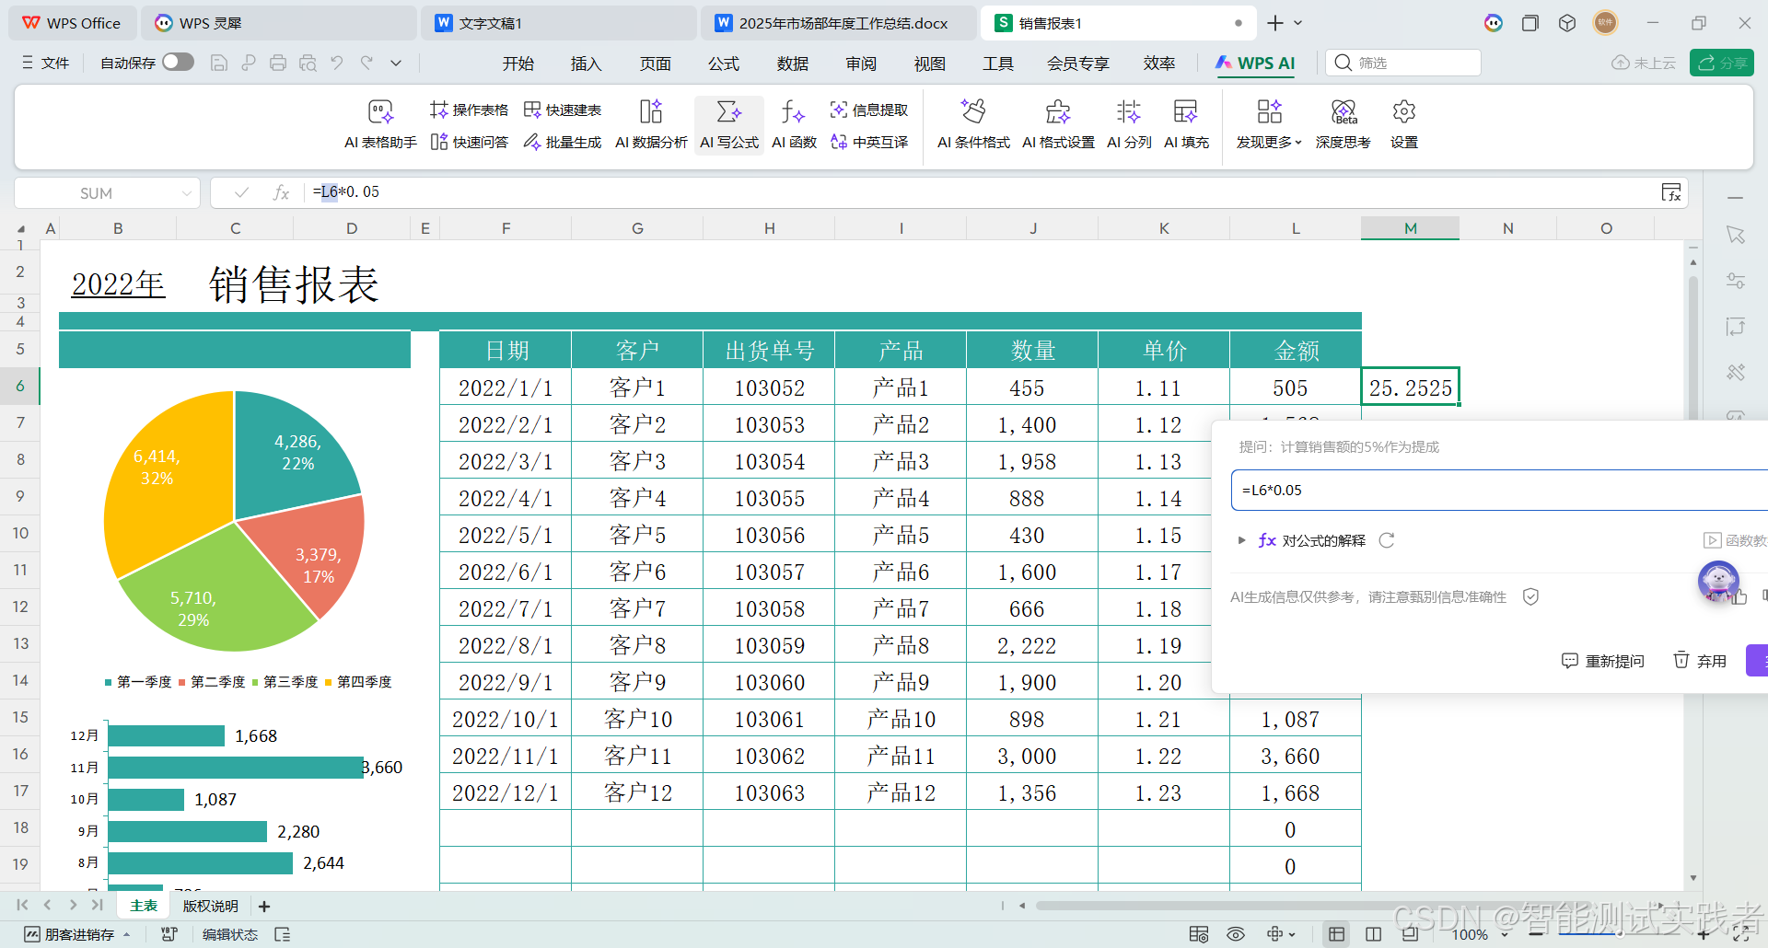
Task: Open the 数据 ribbon tab
Action: coord(792,64)
